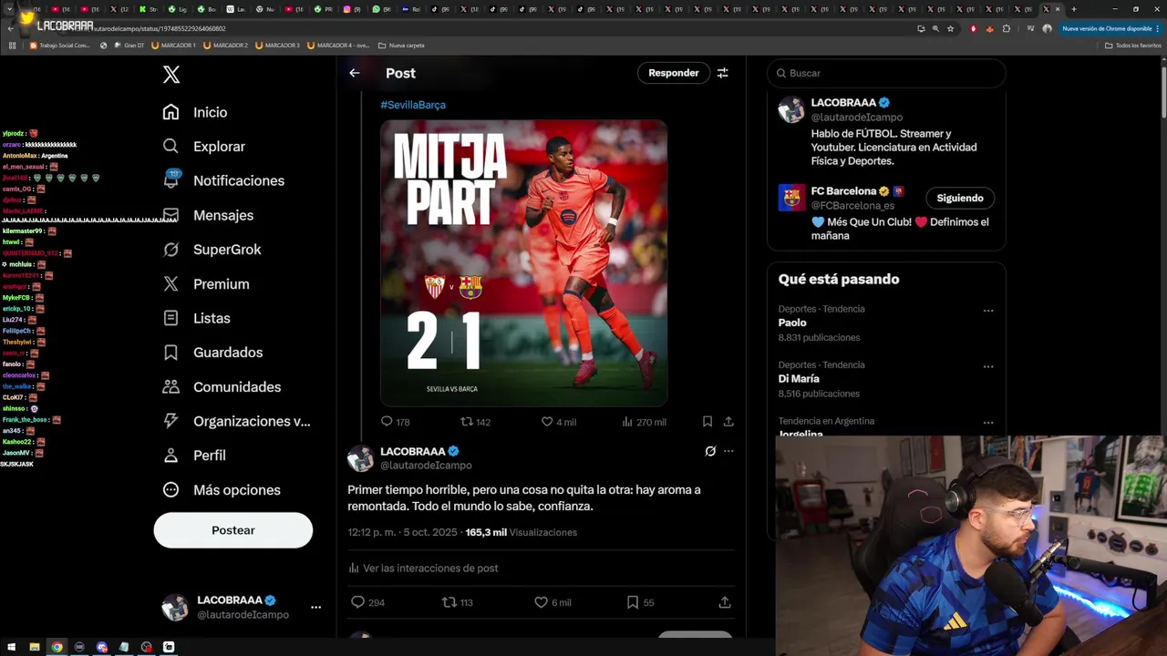
Task: Like the quoted post with 4 mil likes
Action: [x=547, y=422]
